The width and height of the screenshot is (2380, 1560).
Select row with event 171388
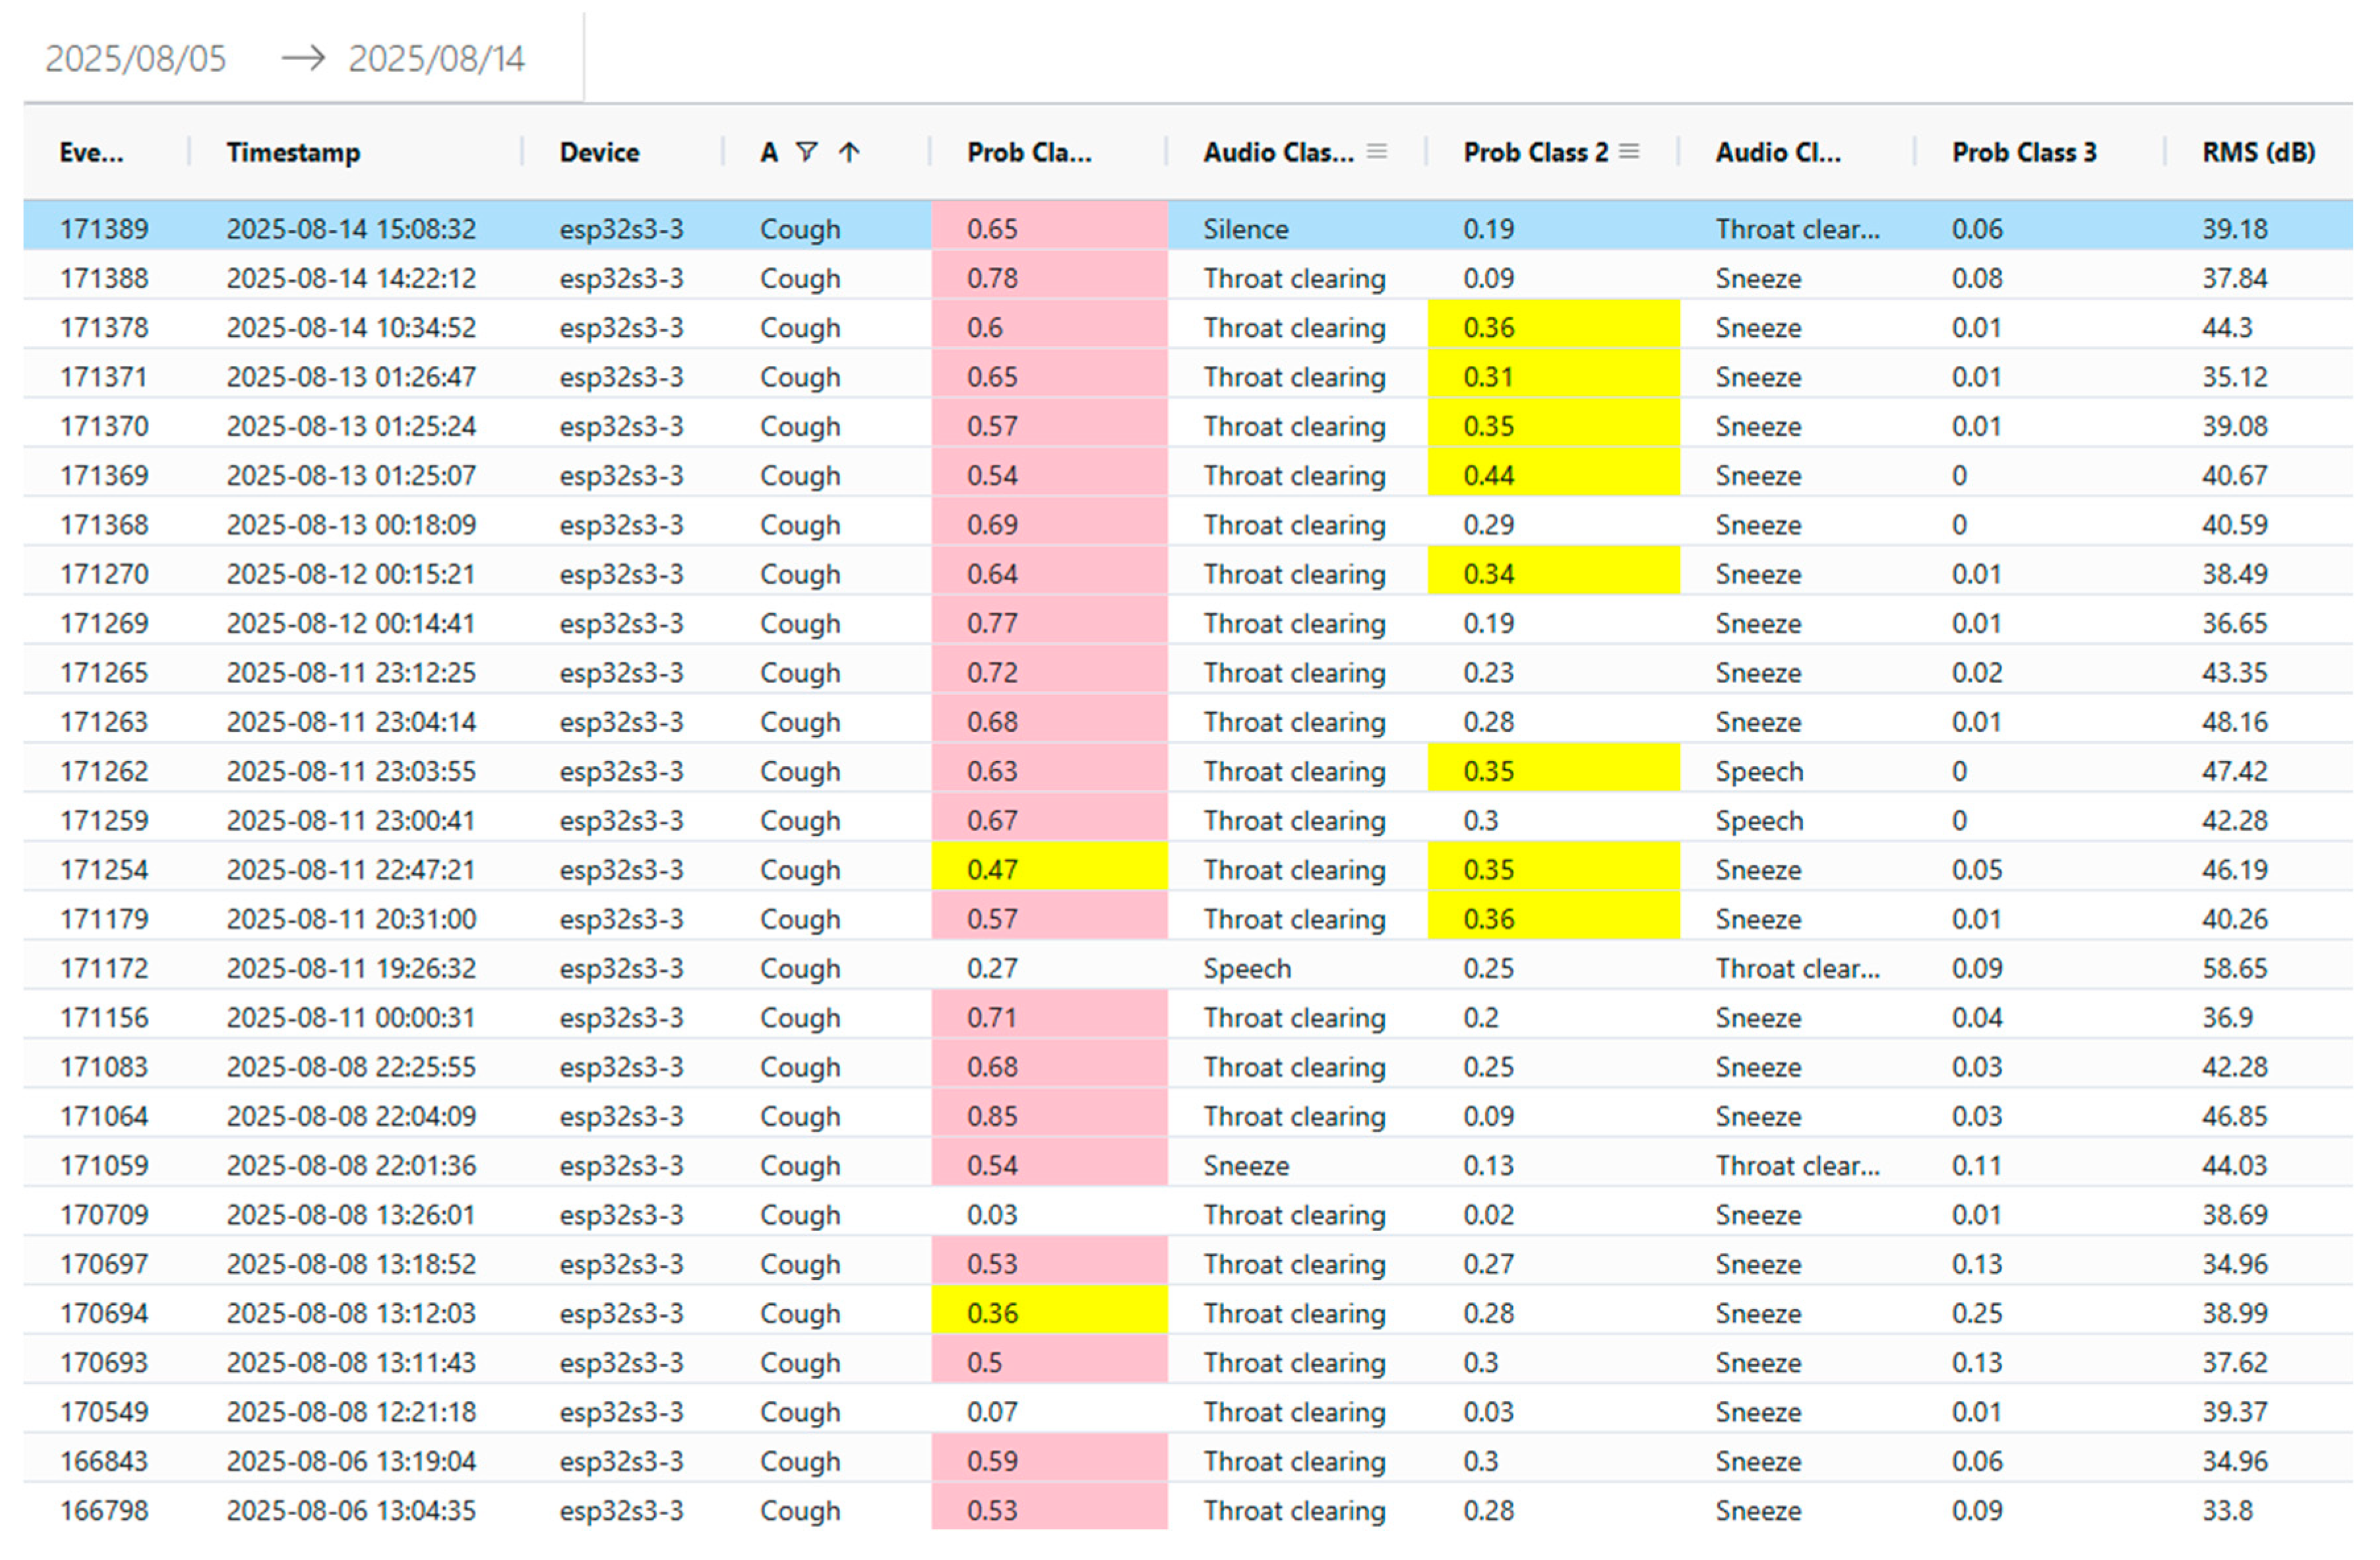[x=104, y=278]
